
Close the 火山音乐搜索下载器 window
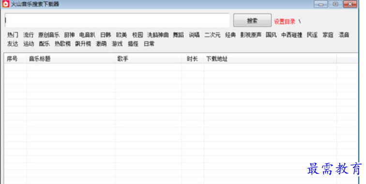click(350, 4)
